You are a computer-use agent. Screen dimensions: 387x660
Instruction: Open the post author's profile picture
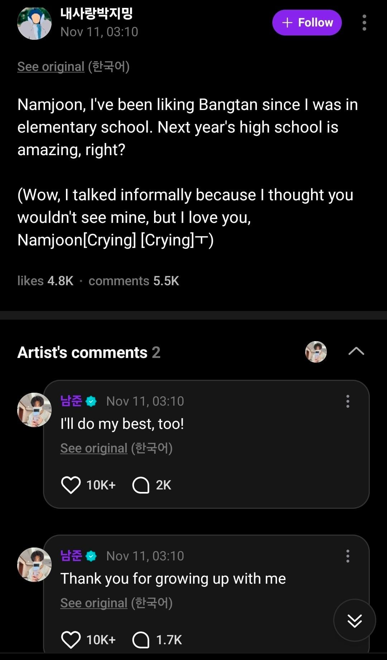34,23
